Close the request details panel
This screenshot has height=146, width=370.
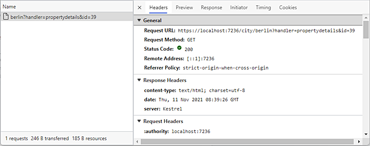click(x=139, y=7)
